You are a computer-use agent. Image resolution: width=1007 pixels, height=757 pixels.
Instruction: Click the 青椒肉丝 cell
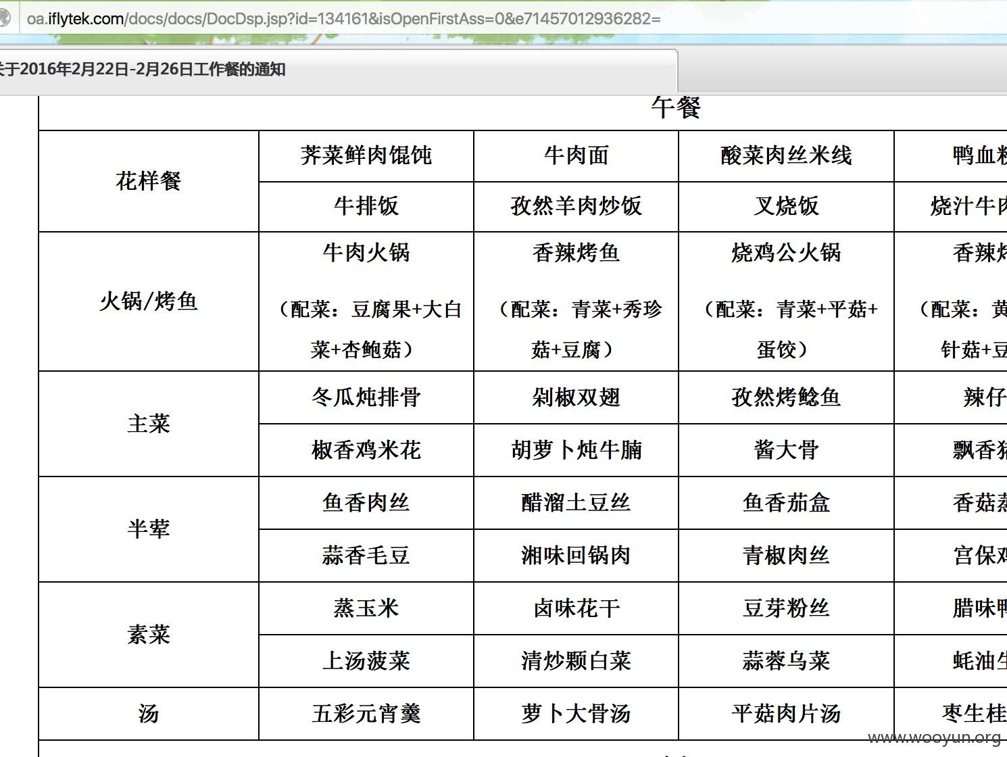[x=787, y=556]
